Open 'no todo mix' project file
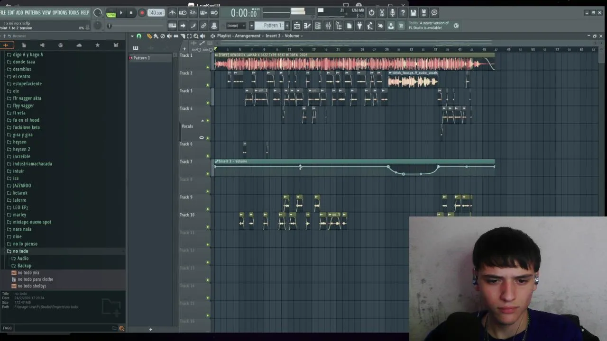The image size is (607, 341). click(28, 273)
